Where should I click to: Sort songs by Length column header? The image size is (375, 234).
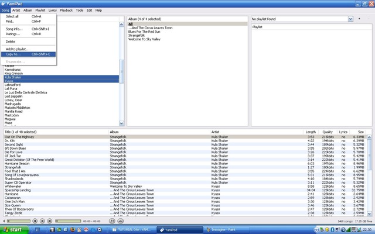click(x=311, y=132)
